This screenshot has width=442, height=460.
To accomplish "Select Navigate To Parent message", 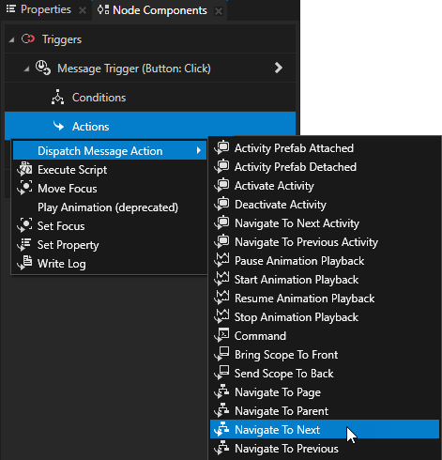I will (x=325, y=411).
